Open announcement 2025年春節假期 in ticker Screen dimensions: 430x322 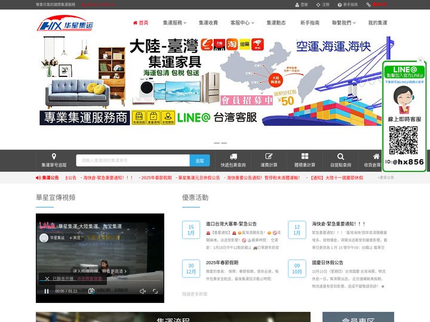point(156,178)
